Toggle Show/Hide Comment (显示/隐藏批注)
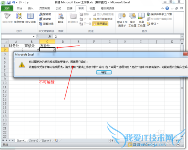Viewport: 188px width, 150px height. pos(103,14)
